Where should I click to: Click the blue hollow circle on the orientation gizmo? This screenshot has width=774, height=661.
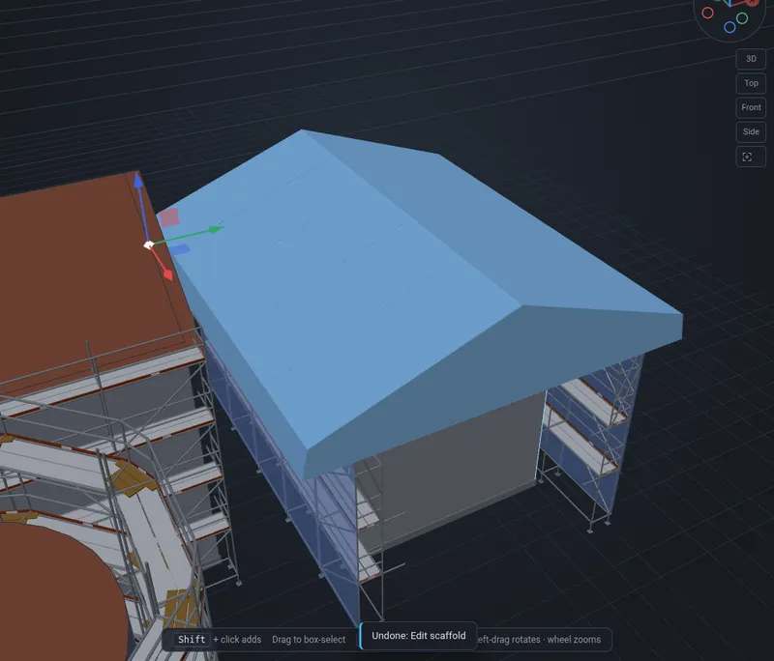[729, 27]
